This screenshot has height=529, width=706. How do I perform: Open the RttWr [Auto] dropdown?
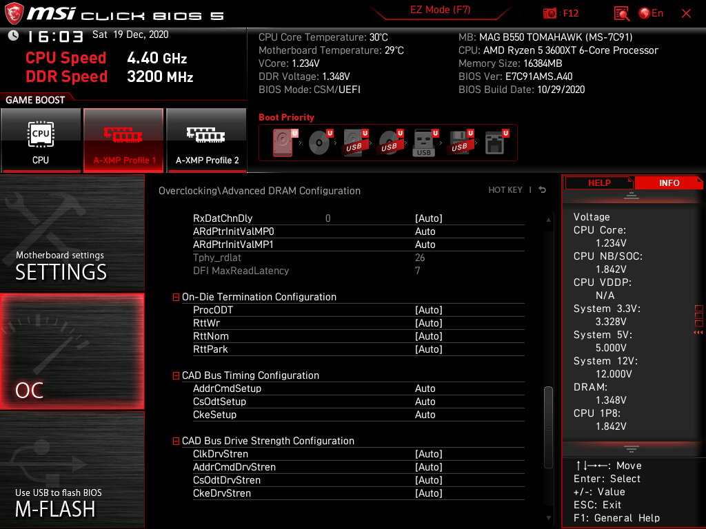(429, 323)
